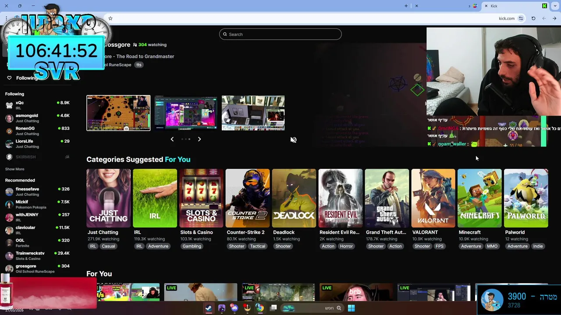Open Slots & Casino category card
This screenshot has height=315, width=561.
(x=201, y=198)
